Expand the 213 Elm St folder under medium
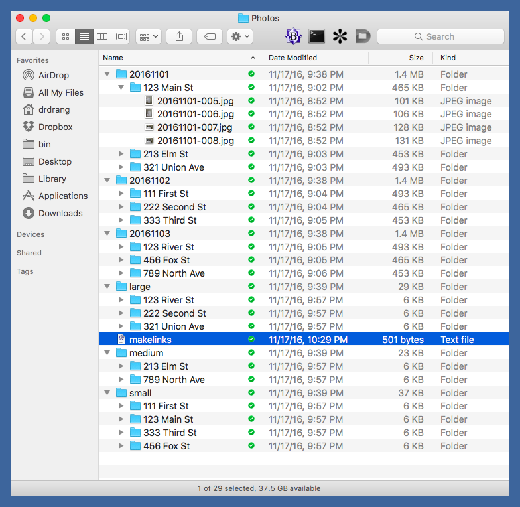 point(121,366)
